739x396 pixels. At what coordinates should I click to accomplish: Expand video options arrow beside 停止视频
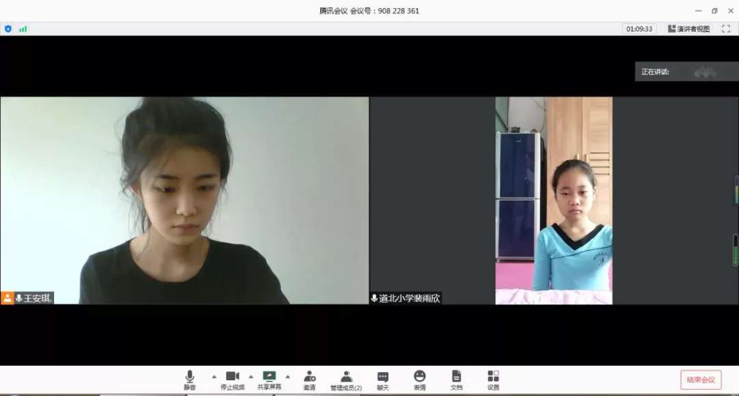pos(250,376)
